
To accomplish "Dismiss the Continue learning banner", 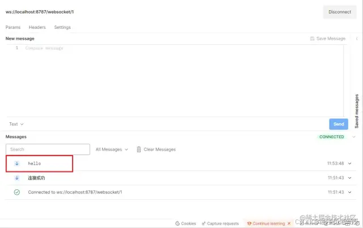I will pos(289,223).
